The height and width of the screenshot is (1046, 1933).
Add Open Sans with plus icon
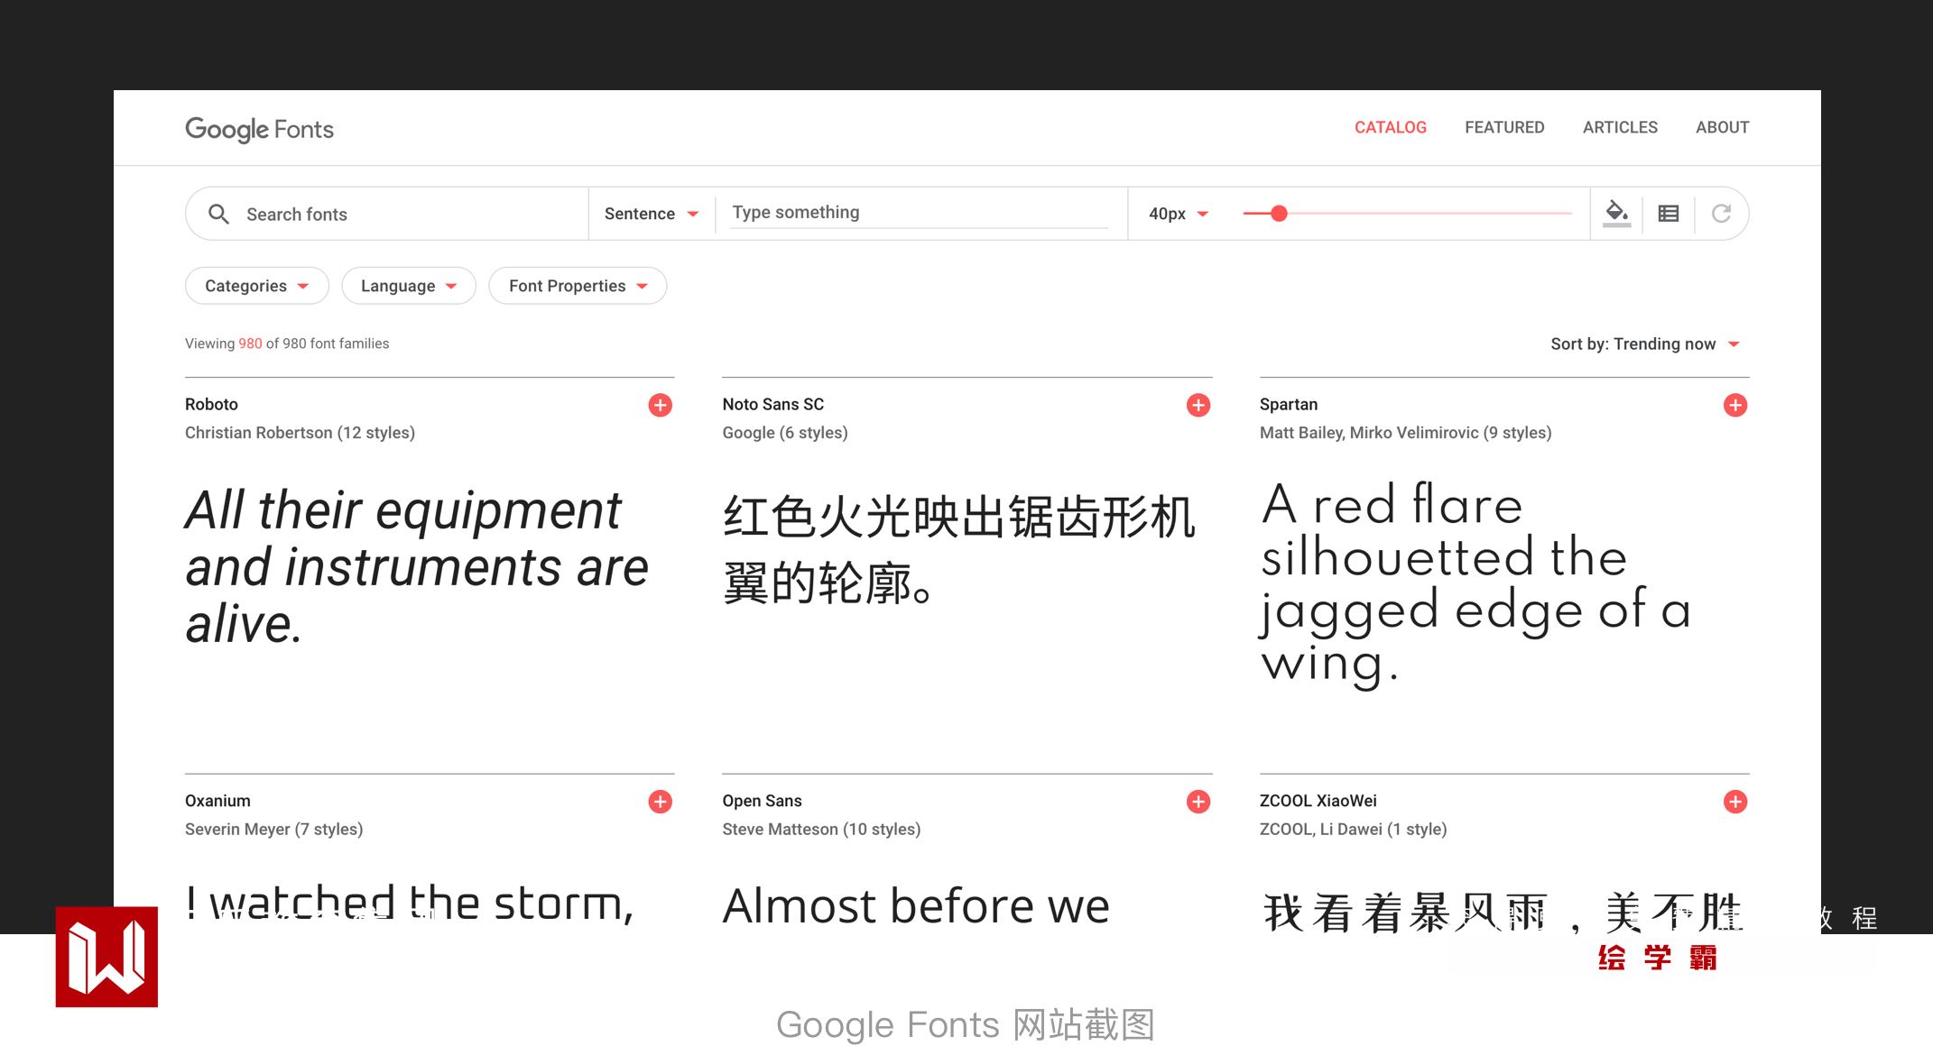1198,802
